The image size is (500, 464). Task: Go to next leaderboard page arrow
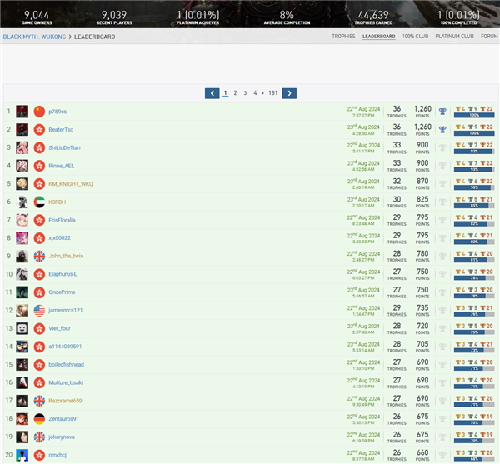pos(289,93)
